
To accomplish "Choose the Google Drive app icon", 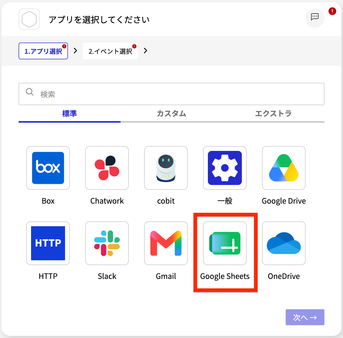I will pyautogui.click(x=284, y=168).
